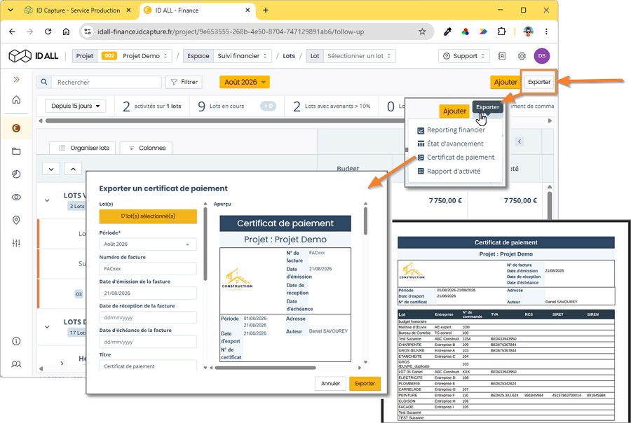The height and width of the screenshot is (423, 631).
Task: Select the finance euro icon in sidebar
Action: [x=16, y=128]
